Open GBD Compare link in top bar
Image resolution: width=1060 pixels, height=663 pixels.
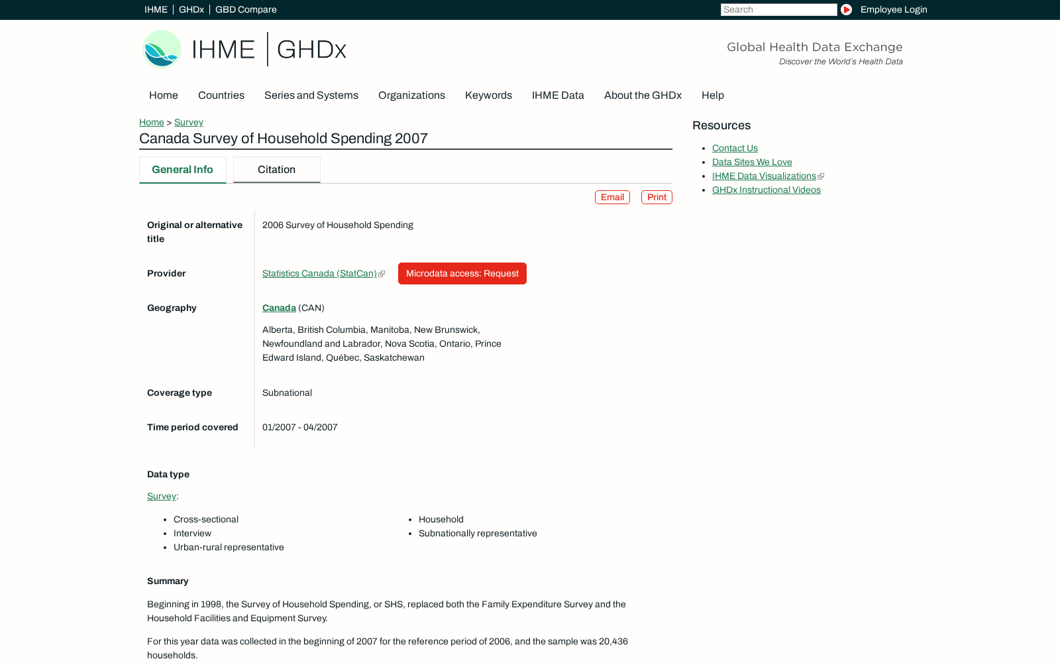246,9
